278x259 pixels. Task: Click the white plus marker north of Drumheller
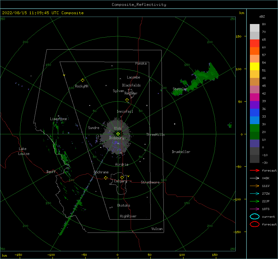point(175,124)
